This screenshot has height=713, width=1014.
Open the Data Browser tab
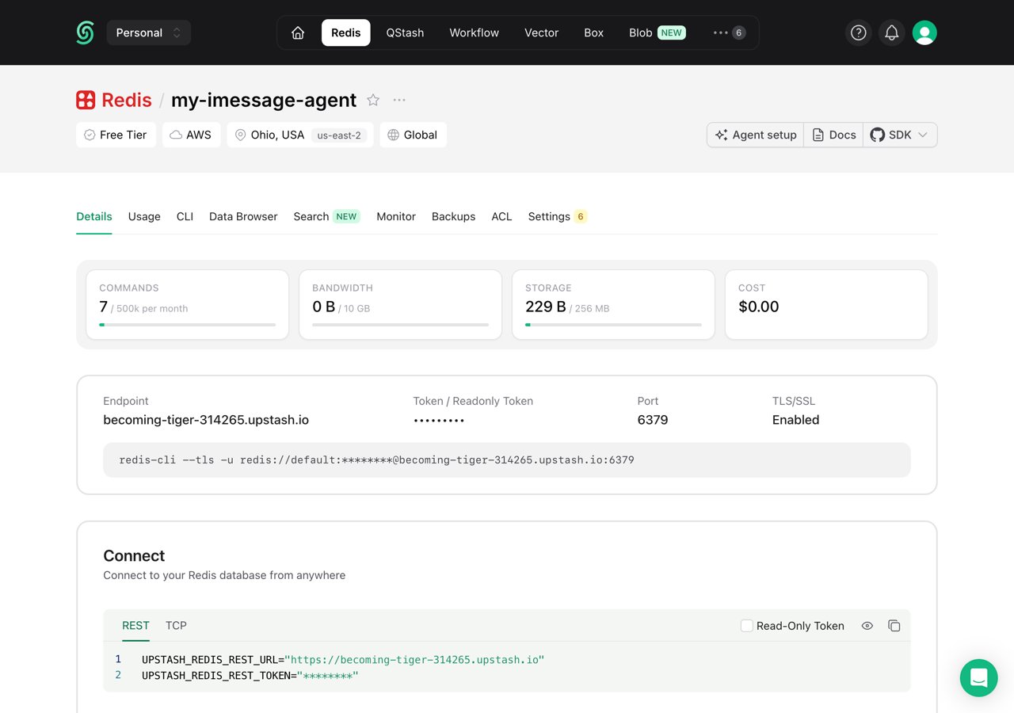coord(243,216)
